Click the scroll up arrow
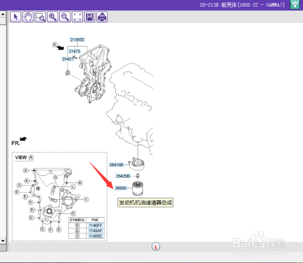The height and width of the screenshot is (263, 303). pos(3,15)
